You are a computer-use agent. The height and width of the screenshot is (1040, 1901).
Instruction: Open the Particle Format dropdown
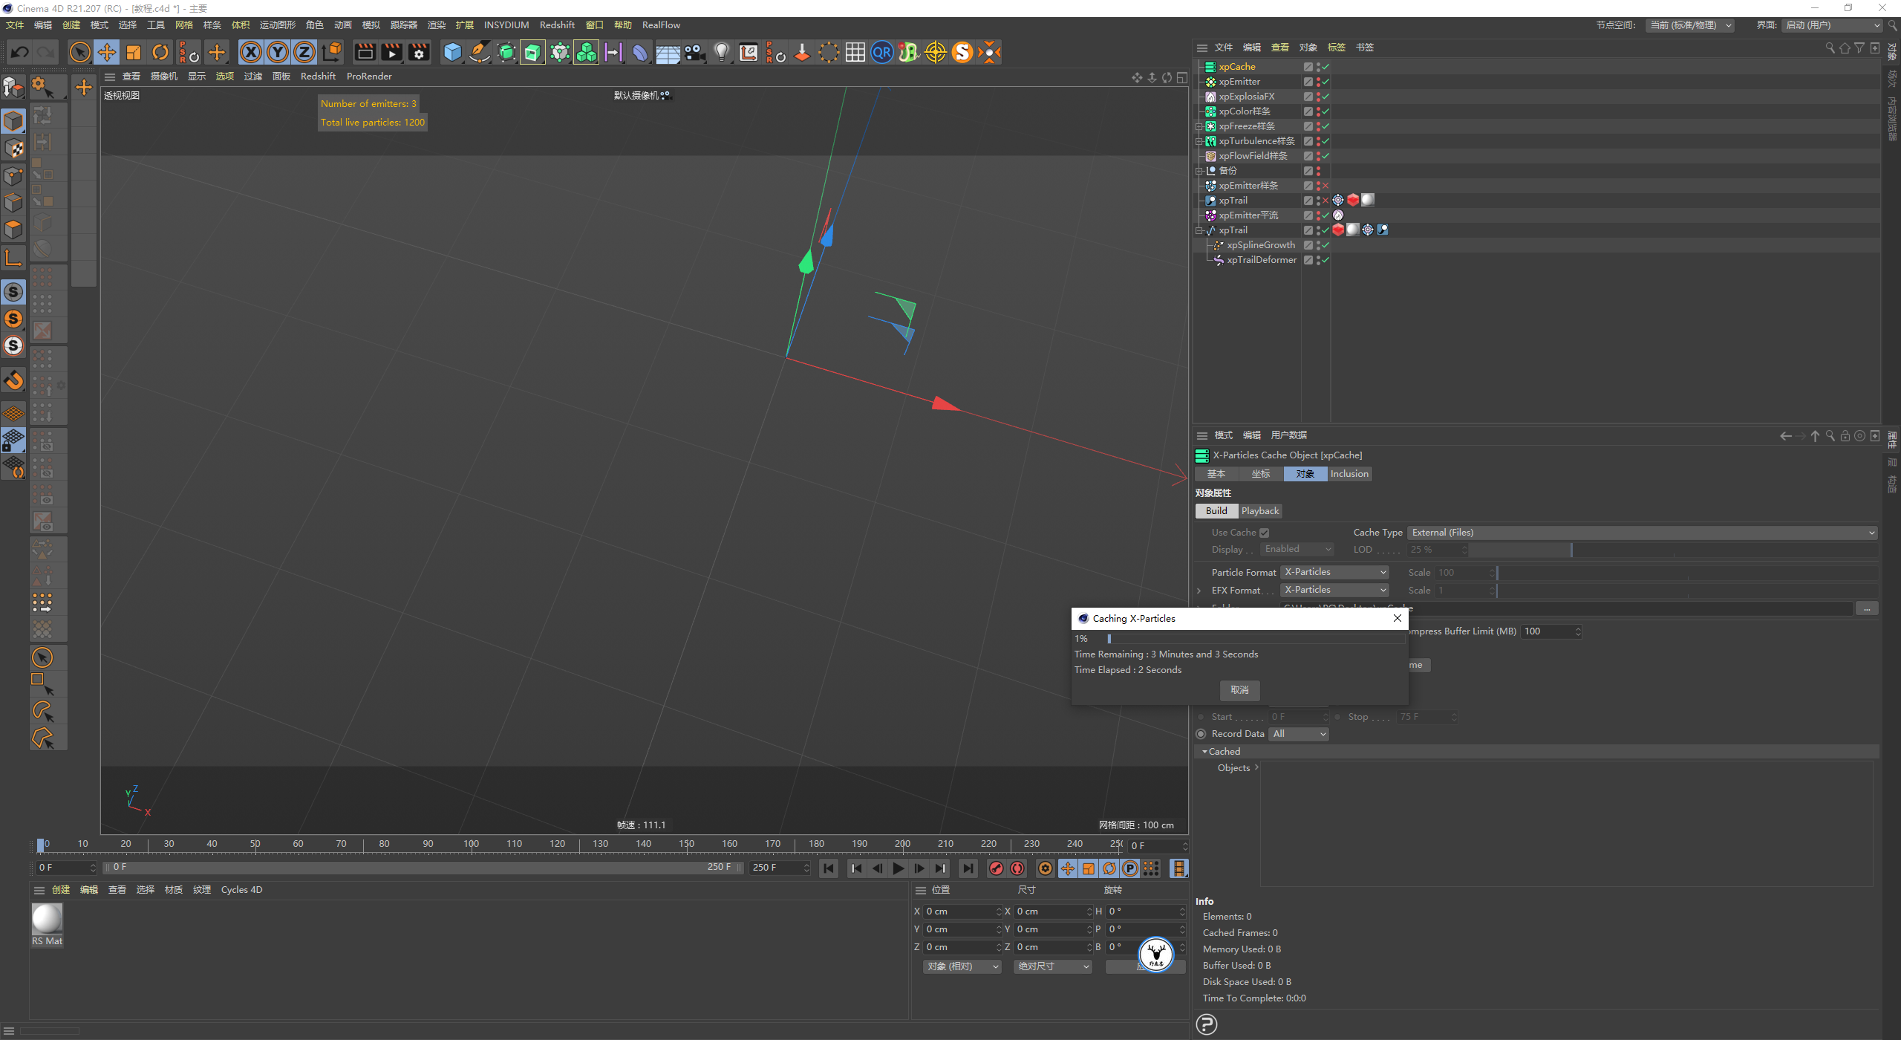(x=1334, y=572)
